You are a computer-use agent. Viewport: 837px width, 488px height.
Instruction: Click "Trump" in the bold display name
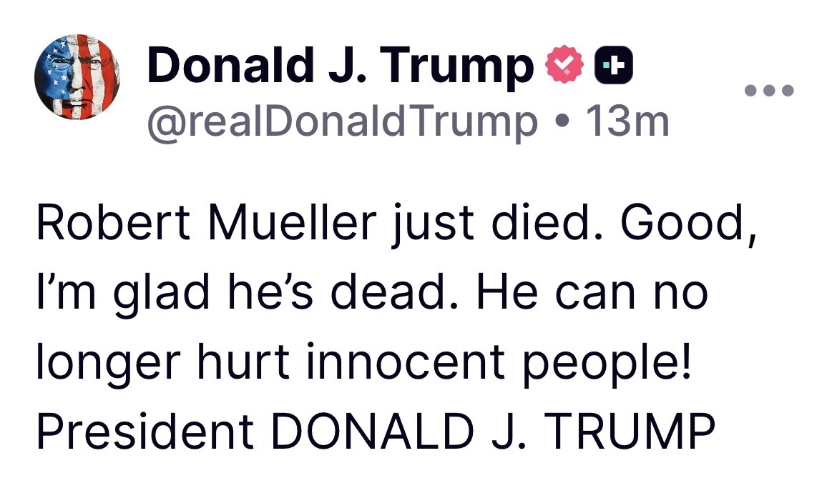tap(461, 66)
